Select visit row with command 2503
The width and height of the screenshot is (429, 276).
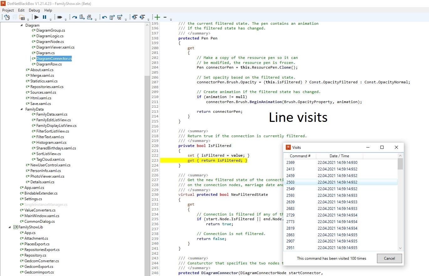pos(341,182)
